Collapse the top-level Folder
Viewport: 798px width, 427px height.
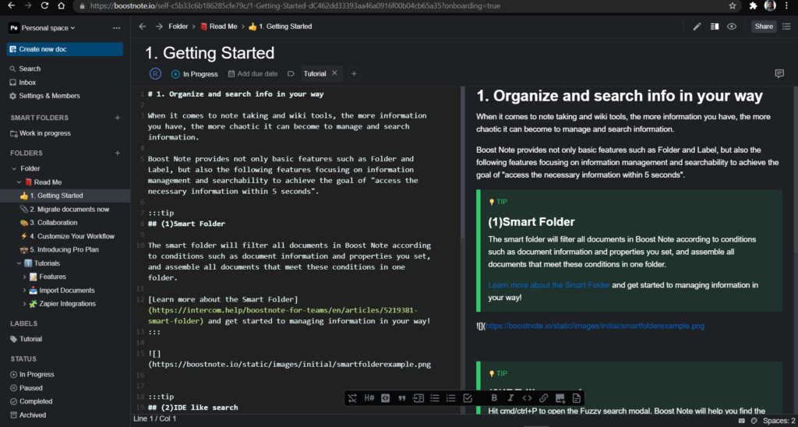click(14, 168)
